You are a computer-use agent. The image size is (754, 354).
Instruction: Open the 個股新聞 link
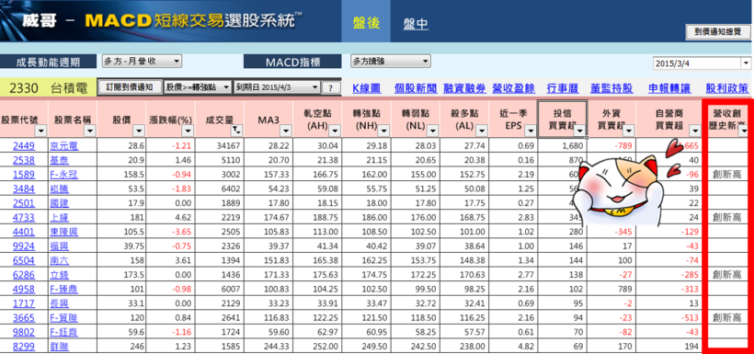(416, 88)
